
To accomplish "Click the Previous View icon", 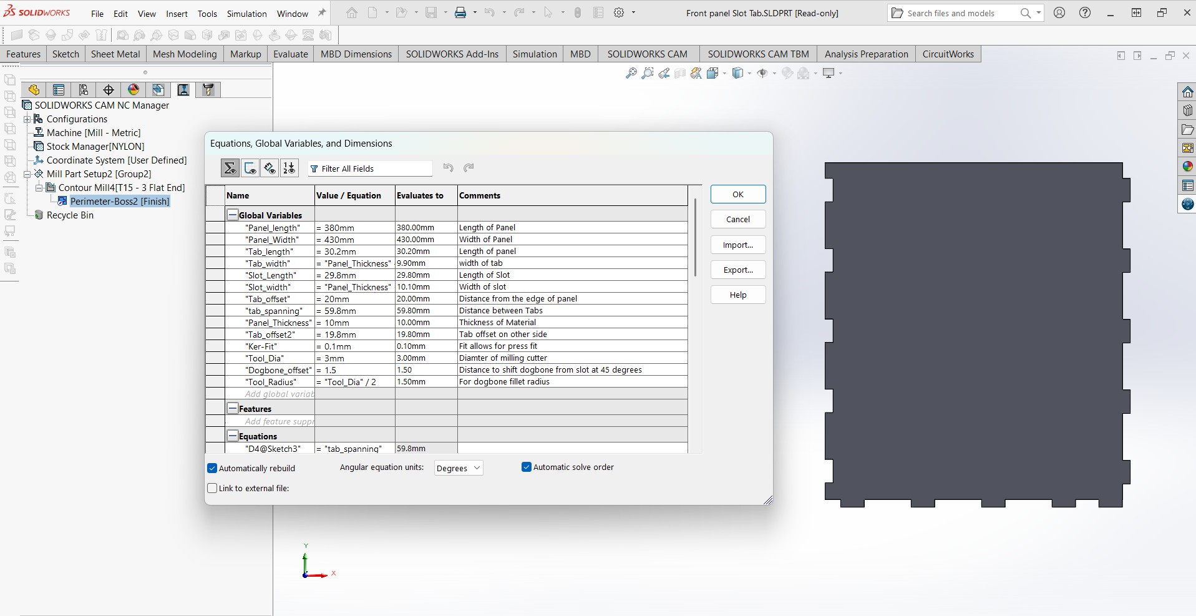I will 664,74.
